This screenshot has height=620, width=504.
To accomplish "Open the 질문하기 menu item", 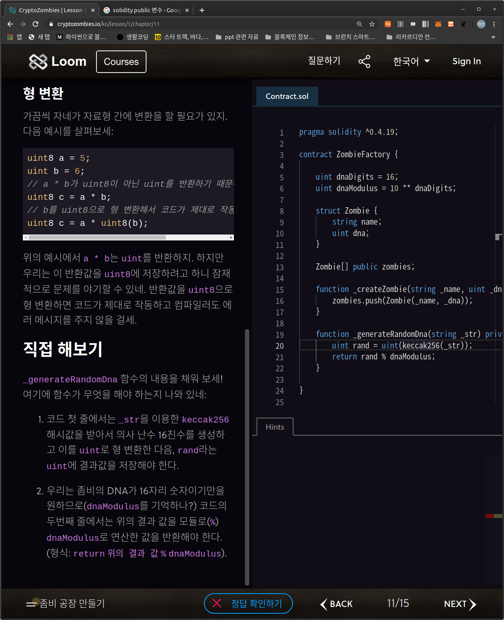I will pyautogui.click(x=324, y=61).
